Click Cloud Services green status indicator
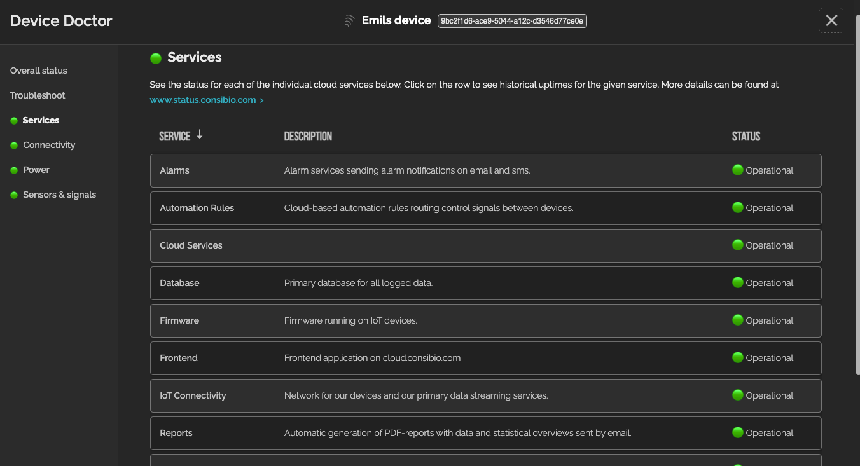Viewport: 860px width, 466px height. tap(738, 245)
